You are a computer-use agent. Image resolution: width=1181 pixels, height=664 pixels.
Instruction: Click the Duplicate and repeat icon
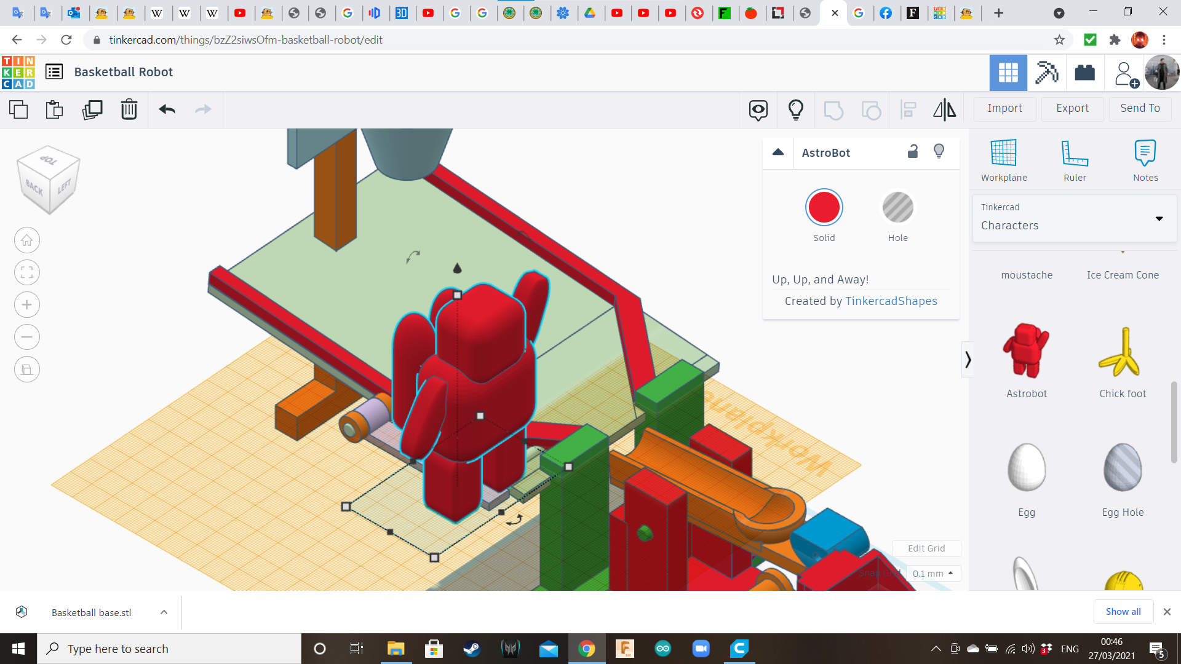tap(92, 109)
